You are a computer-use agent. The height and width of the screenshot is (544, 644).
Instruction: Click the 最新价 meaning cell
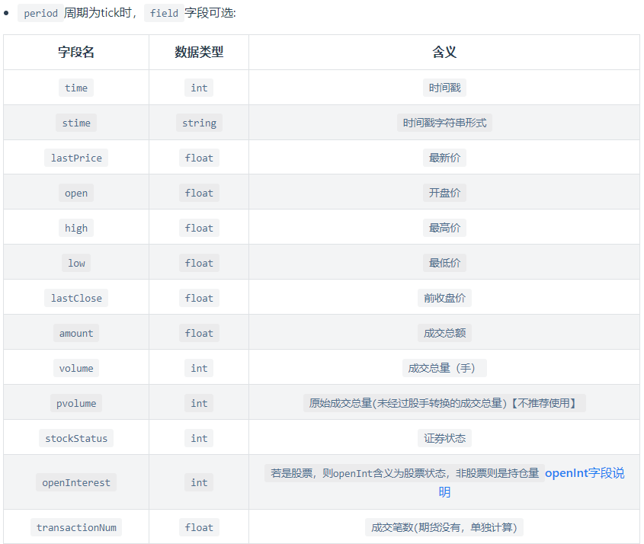(x=444, y=158)
